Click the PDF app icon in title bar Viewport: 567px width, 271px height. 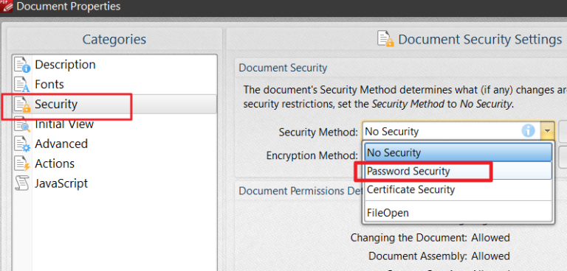[6, 7]
